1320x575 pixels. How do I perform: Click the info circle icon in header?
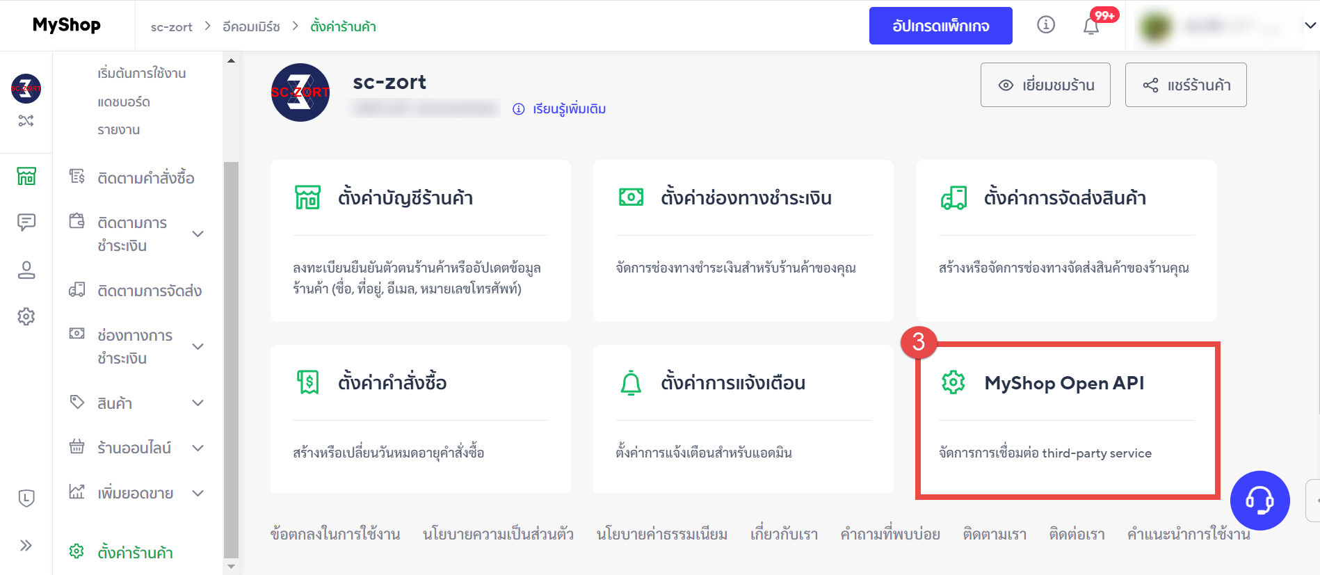pyautogui.click(x=1046, y=25)
